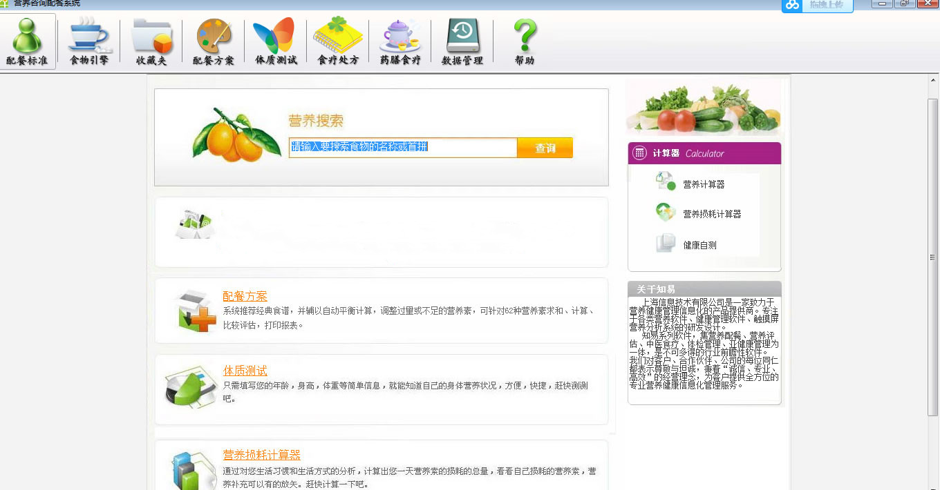The height and width of the screenshot is (490, 940).
Task: Restore the application window size
Action: 903,4
